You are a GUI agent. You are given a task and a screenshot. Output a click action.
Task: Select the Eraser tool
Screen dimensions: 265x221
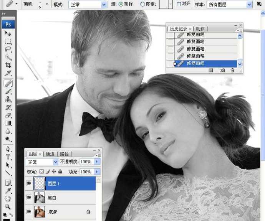(8, 115)
